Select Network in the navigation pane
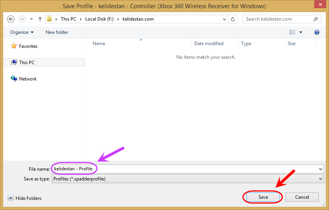The width and height of the screenshot is (329, 210). click(x=24, y=79)
